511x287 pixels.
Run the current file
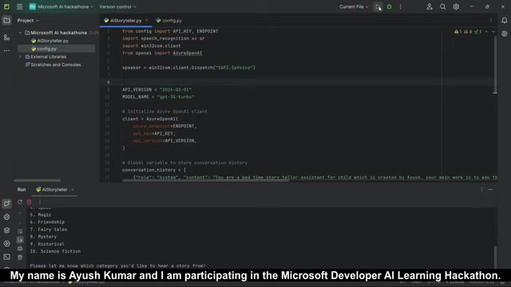tap(378, 6)
